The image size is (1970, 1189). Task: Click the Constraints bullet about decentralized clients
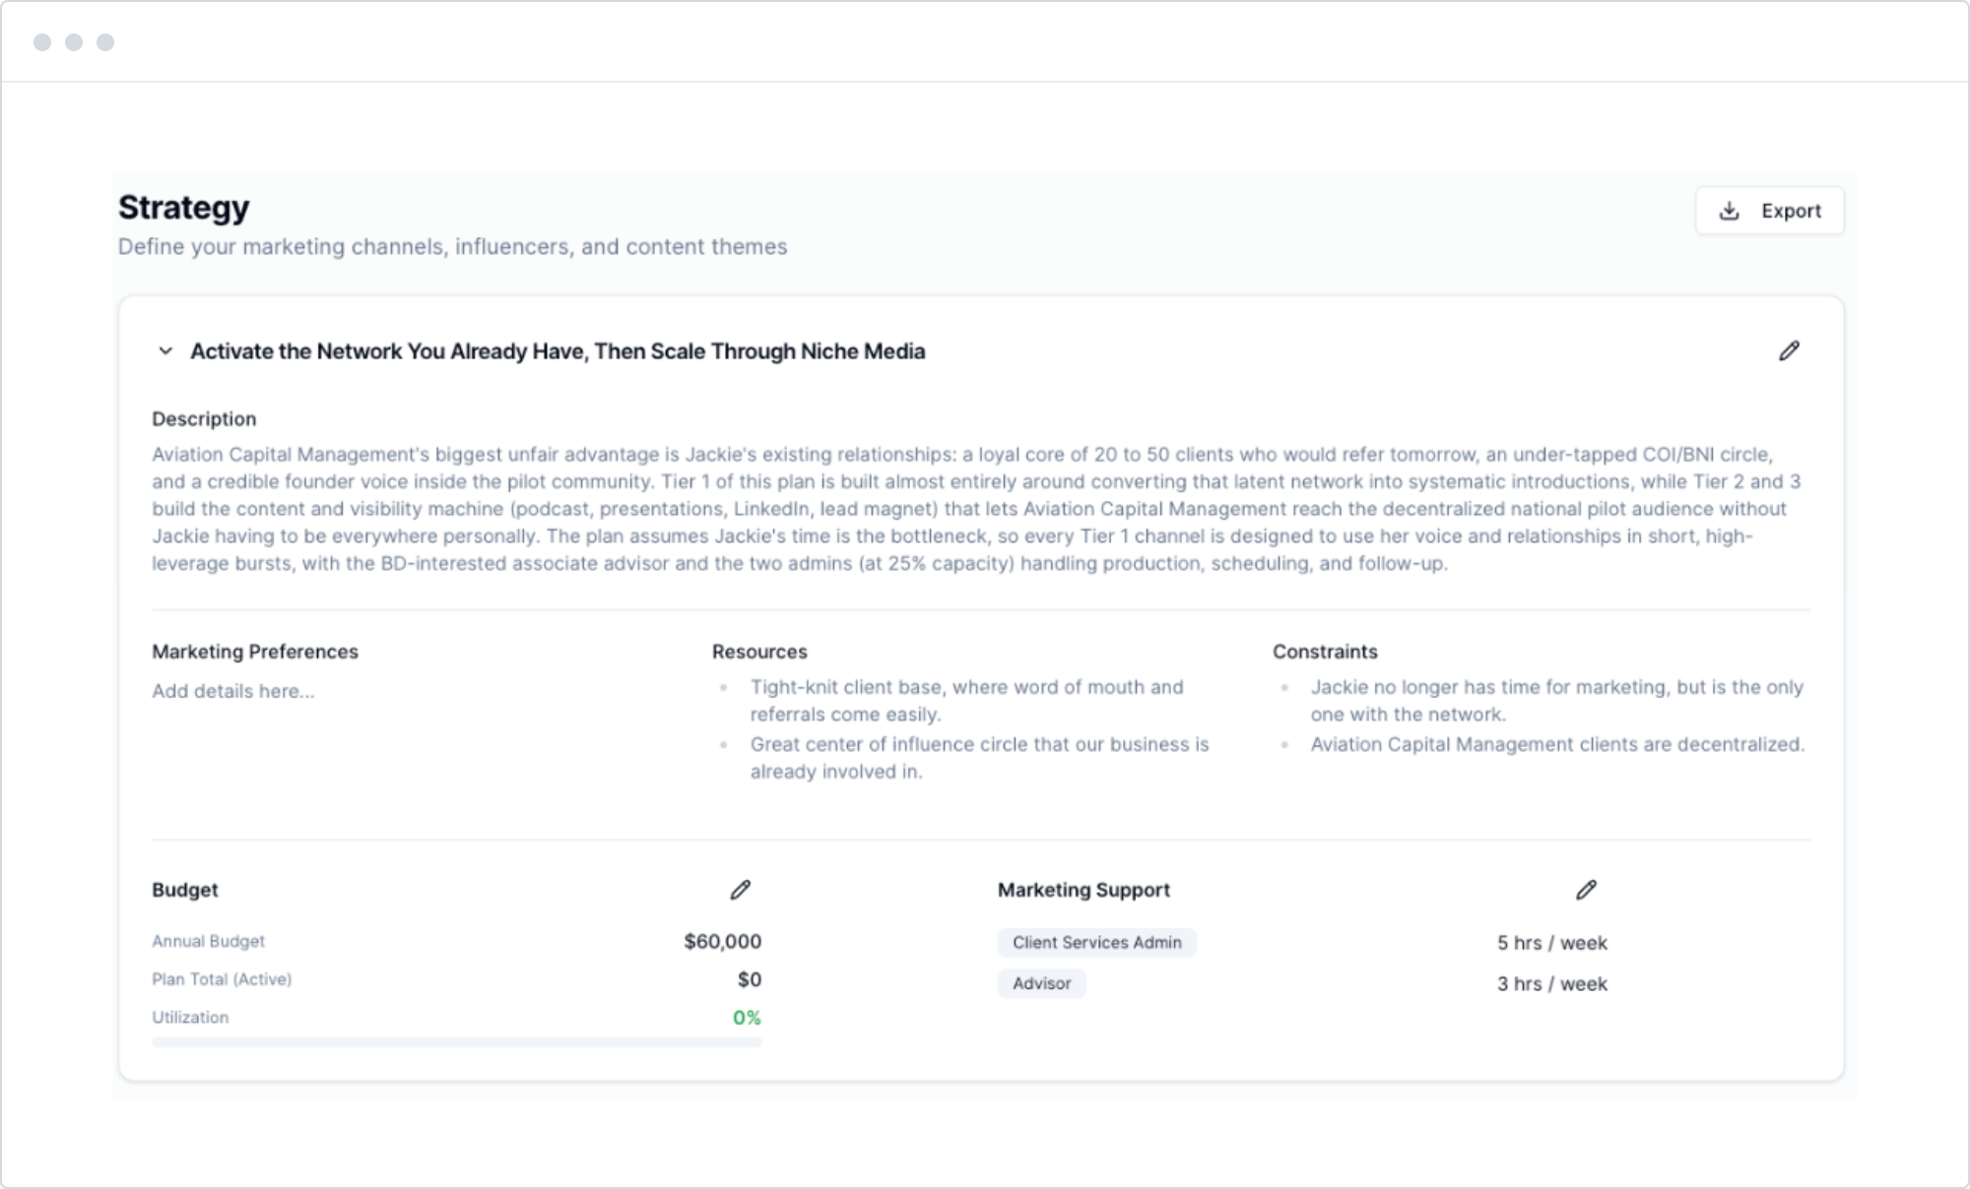click(x=1557, y=744)
